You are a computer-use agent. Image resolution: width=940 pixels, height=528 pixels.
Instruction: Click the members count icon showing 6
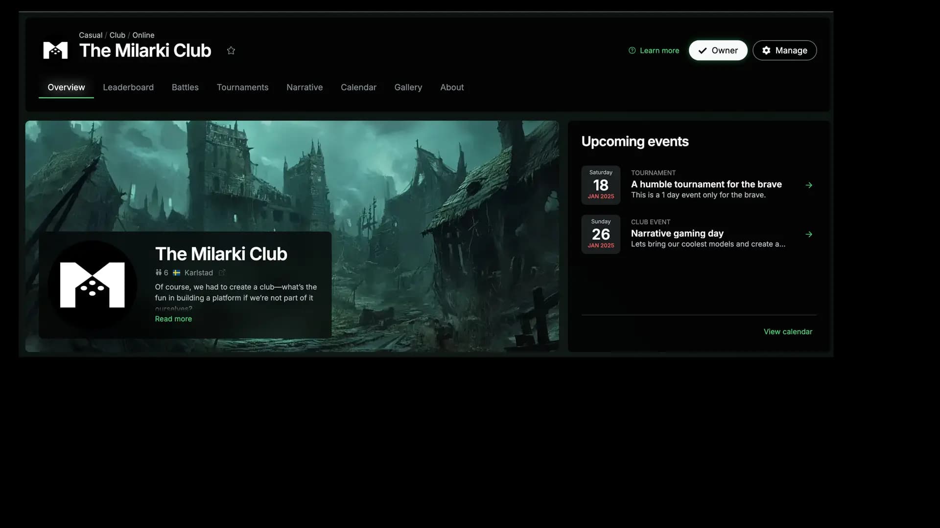pyautogui.click(x=159, y=273)
